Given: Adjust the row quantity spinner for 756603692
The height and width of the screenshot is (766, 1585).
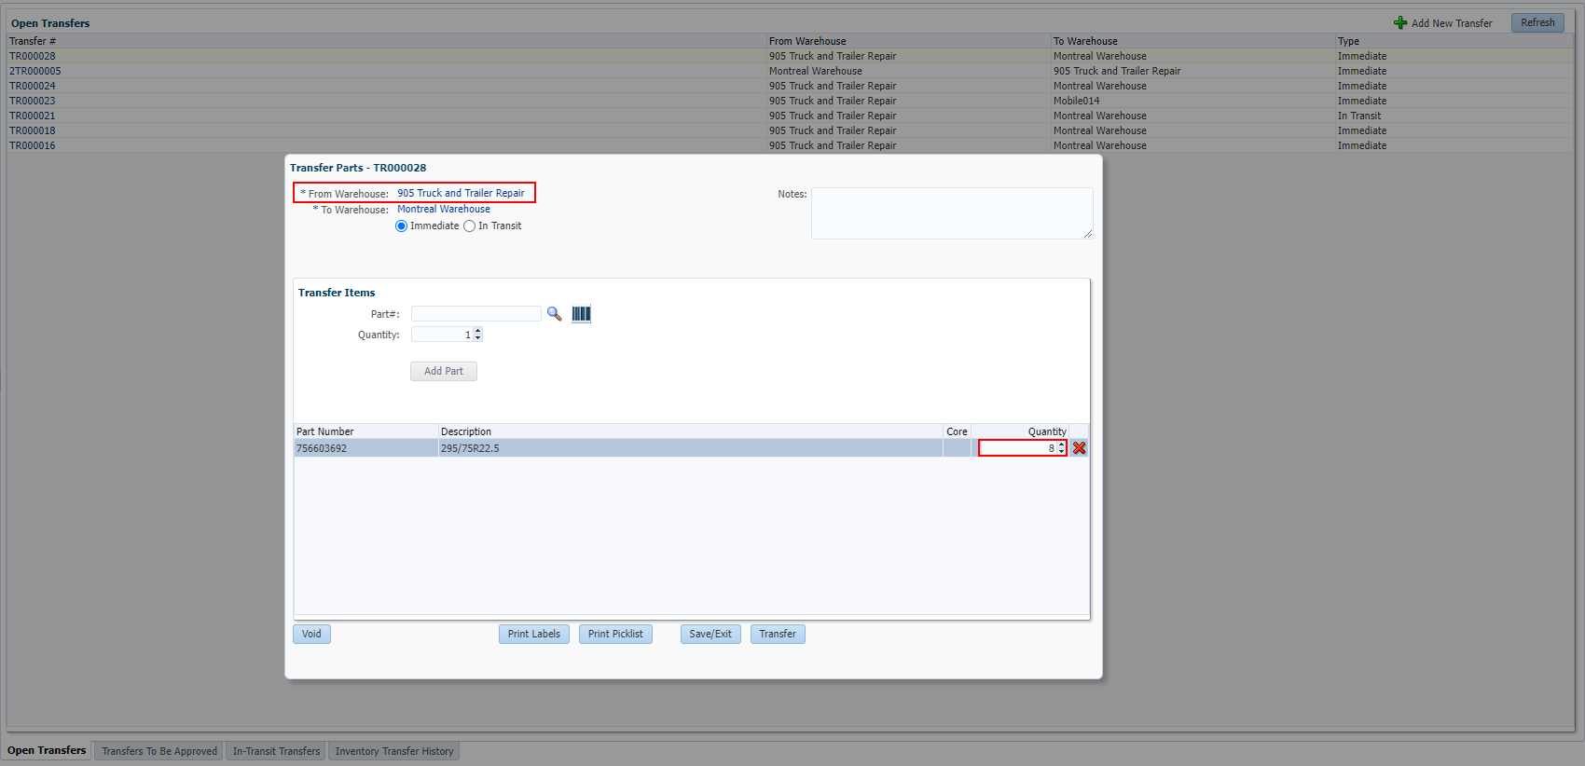Looking at the screenshot, I should pyautogui.click(x=1061, y=448).
